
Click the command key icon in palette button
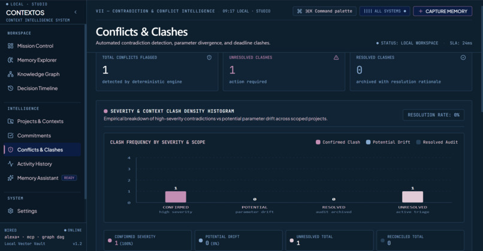(x=300, y=11)
